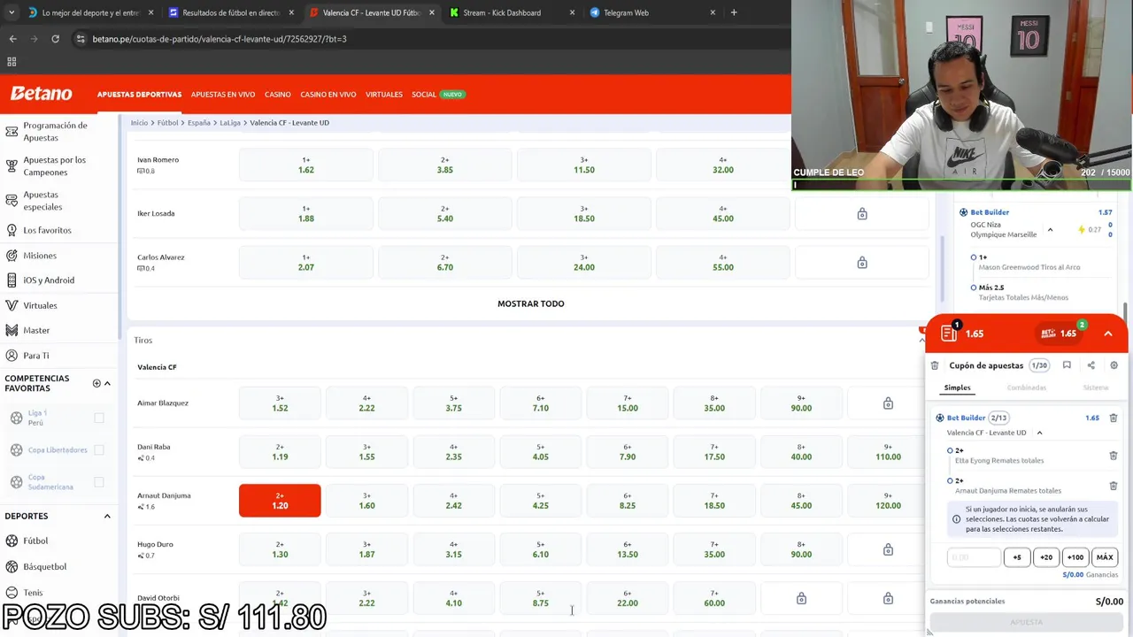Collapse the Deportes sidebar section

107,516
